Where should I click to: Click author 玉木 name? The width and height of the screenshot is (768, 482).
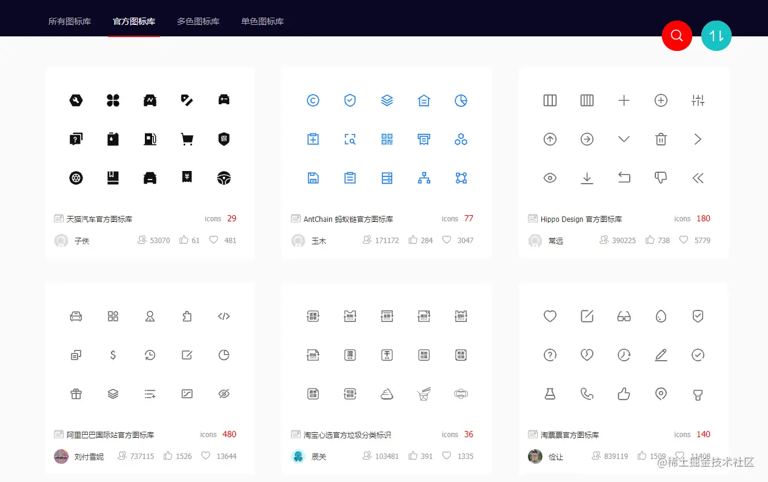[319, 241]
